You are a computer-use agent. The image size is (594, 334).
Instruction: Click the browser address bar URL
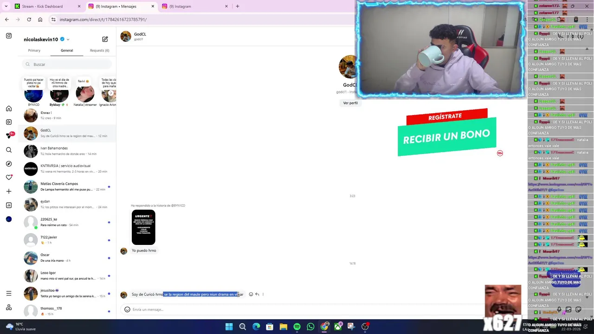103,19
